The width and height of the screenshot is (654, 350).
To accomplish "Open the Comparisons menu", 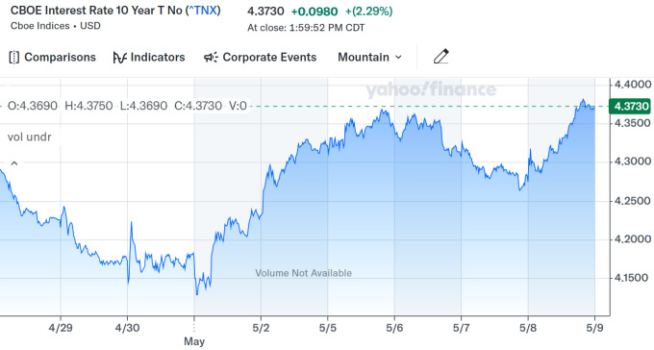I will pyautogui.click(x=53, y=57).
